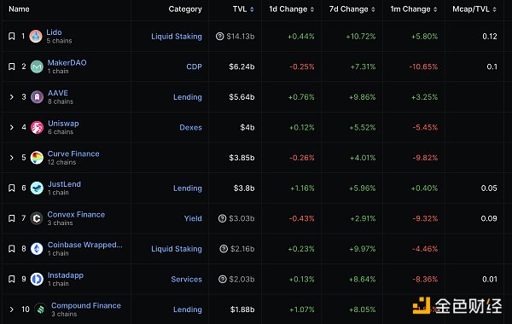Click the Instadapp logo icon

[37, 279]
